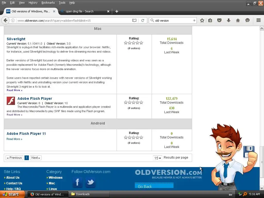Screen dimensions: 264x198
Task: Open the Help menu
Action: 72,3
